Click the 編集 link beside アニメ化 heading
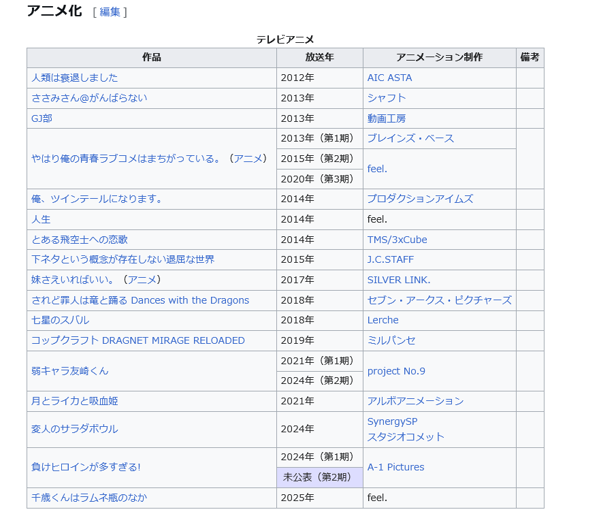 point(110,12)
